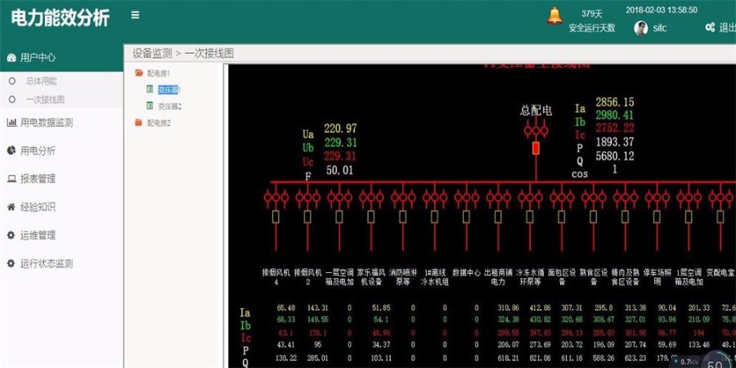Click the 退出 logout link

click(726, 28)
